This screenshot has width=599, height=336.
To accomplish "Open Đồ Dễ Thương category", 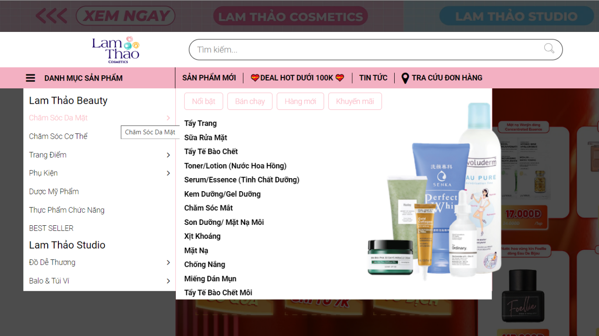I will point(52,262).
